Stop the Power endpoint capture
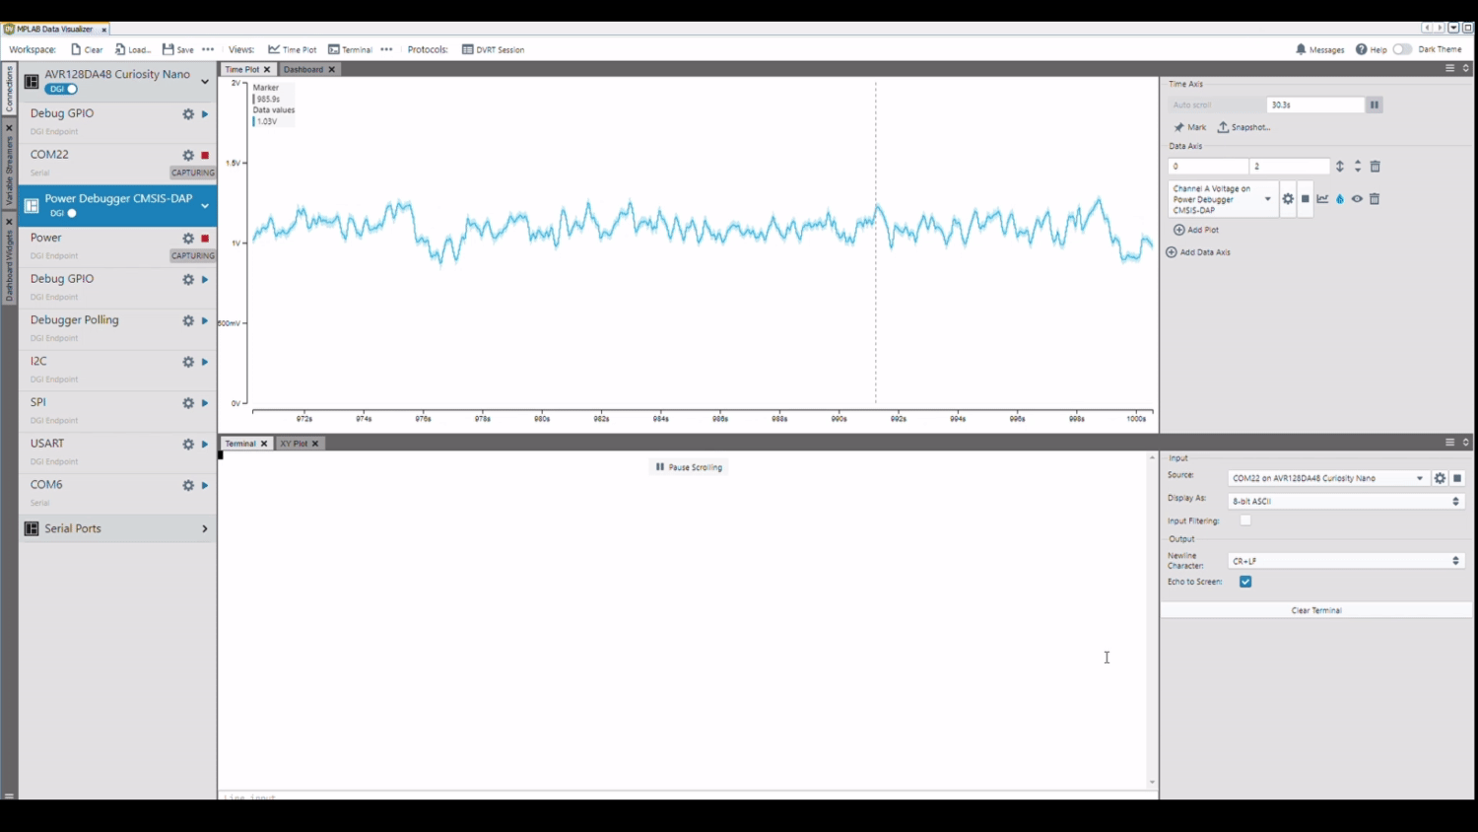Image resolution: width=1478 pixels, height=832 pixels. coord(205,239)
